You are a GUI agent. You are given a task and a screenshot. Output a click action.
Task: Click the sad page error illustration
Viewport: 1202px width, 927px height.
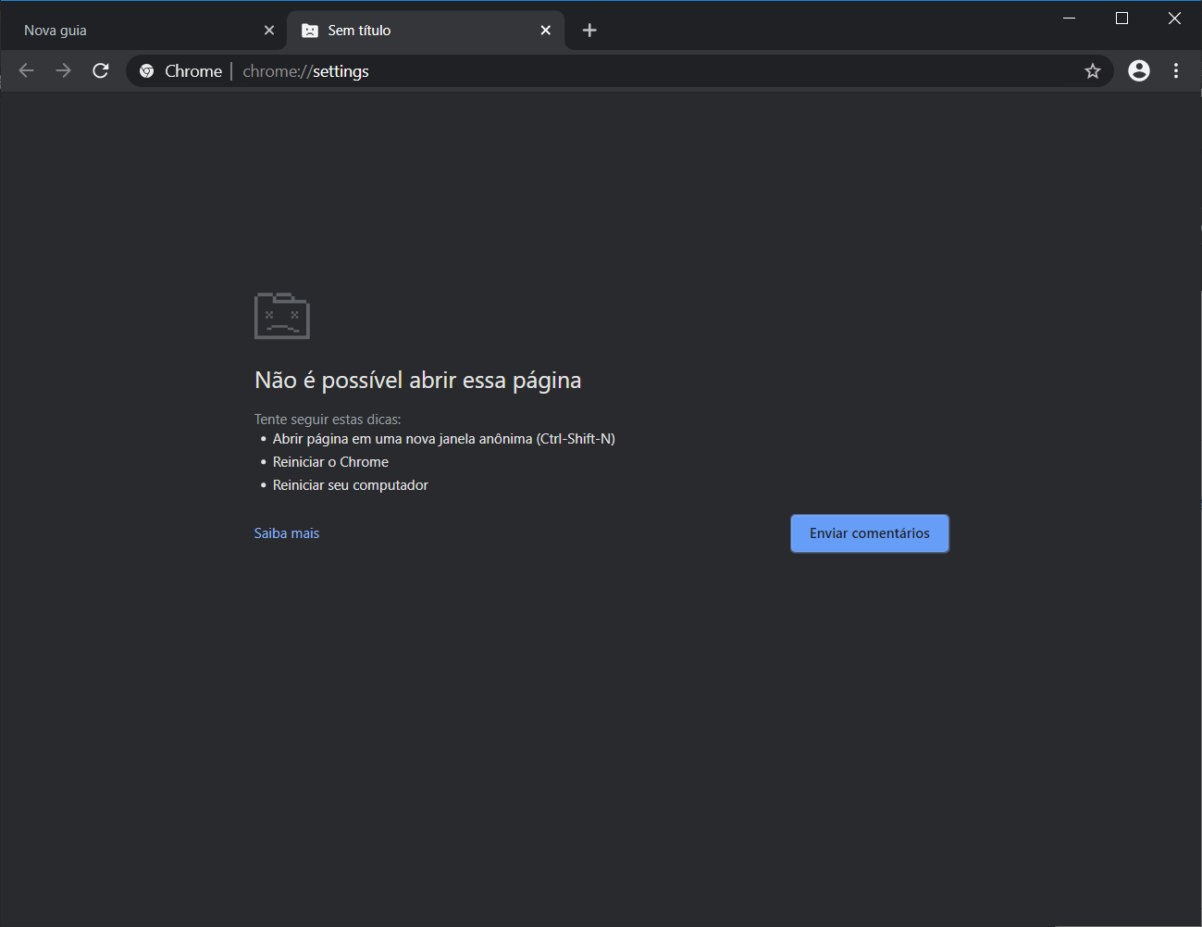(x=281, y=316)
